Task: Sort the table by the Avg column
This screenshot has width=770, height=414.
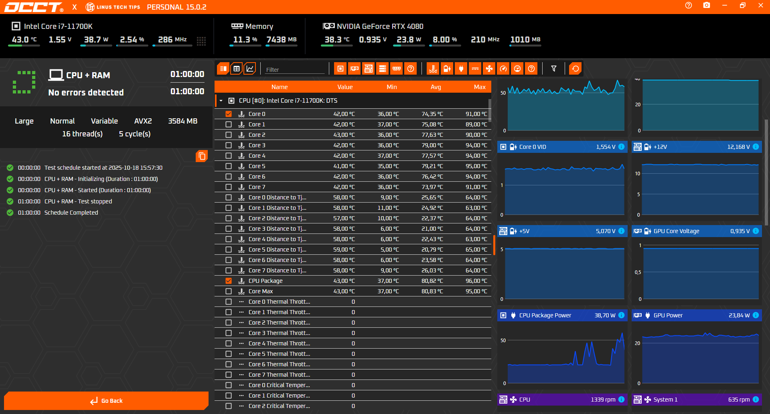Action: point(436,87)
